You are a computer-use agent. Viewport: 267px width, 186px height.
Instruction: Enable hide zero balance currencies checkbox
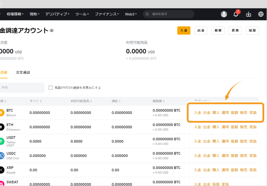[51, 87]
